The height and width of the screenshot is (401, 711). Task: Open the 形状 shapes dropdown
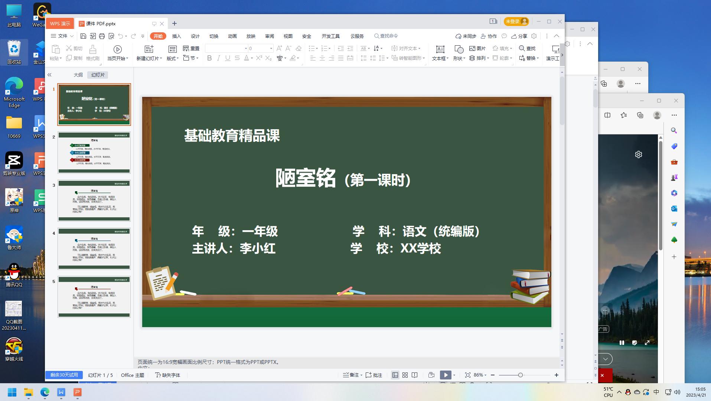pos(459,52)
